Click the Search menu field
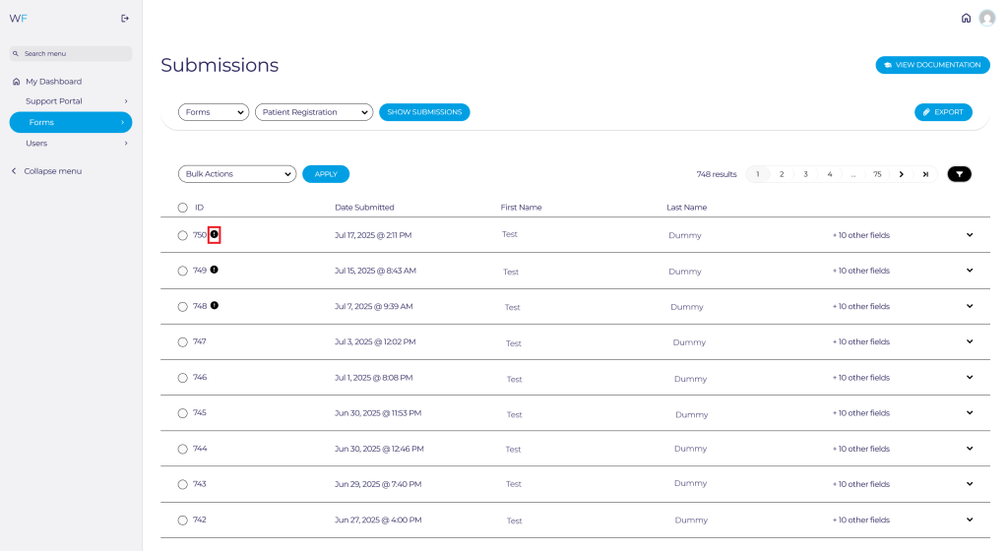1008x551 pixels. [71, 53]
